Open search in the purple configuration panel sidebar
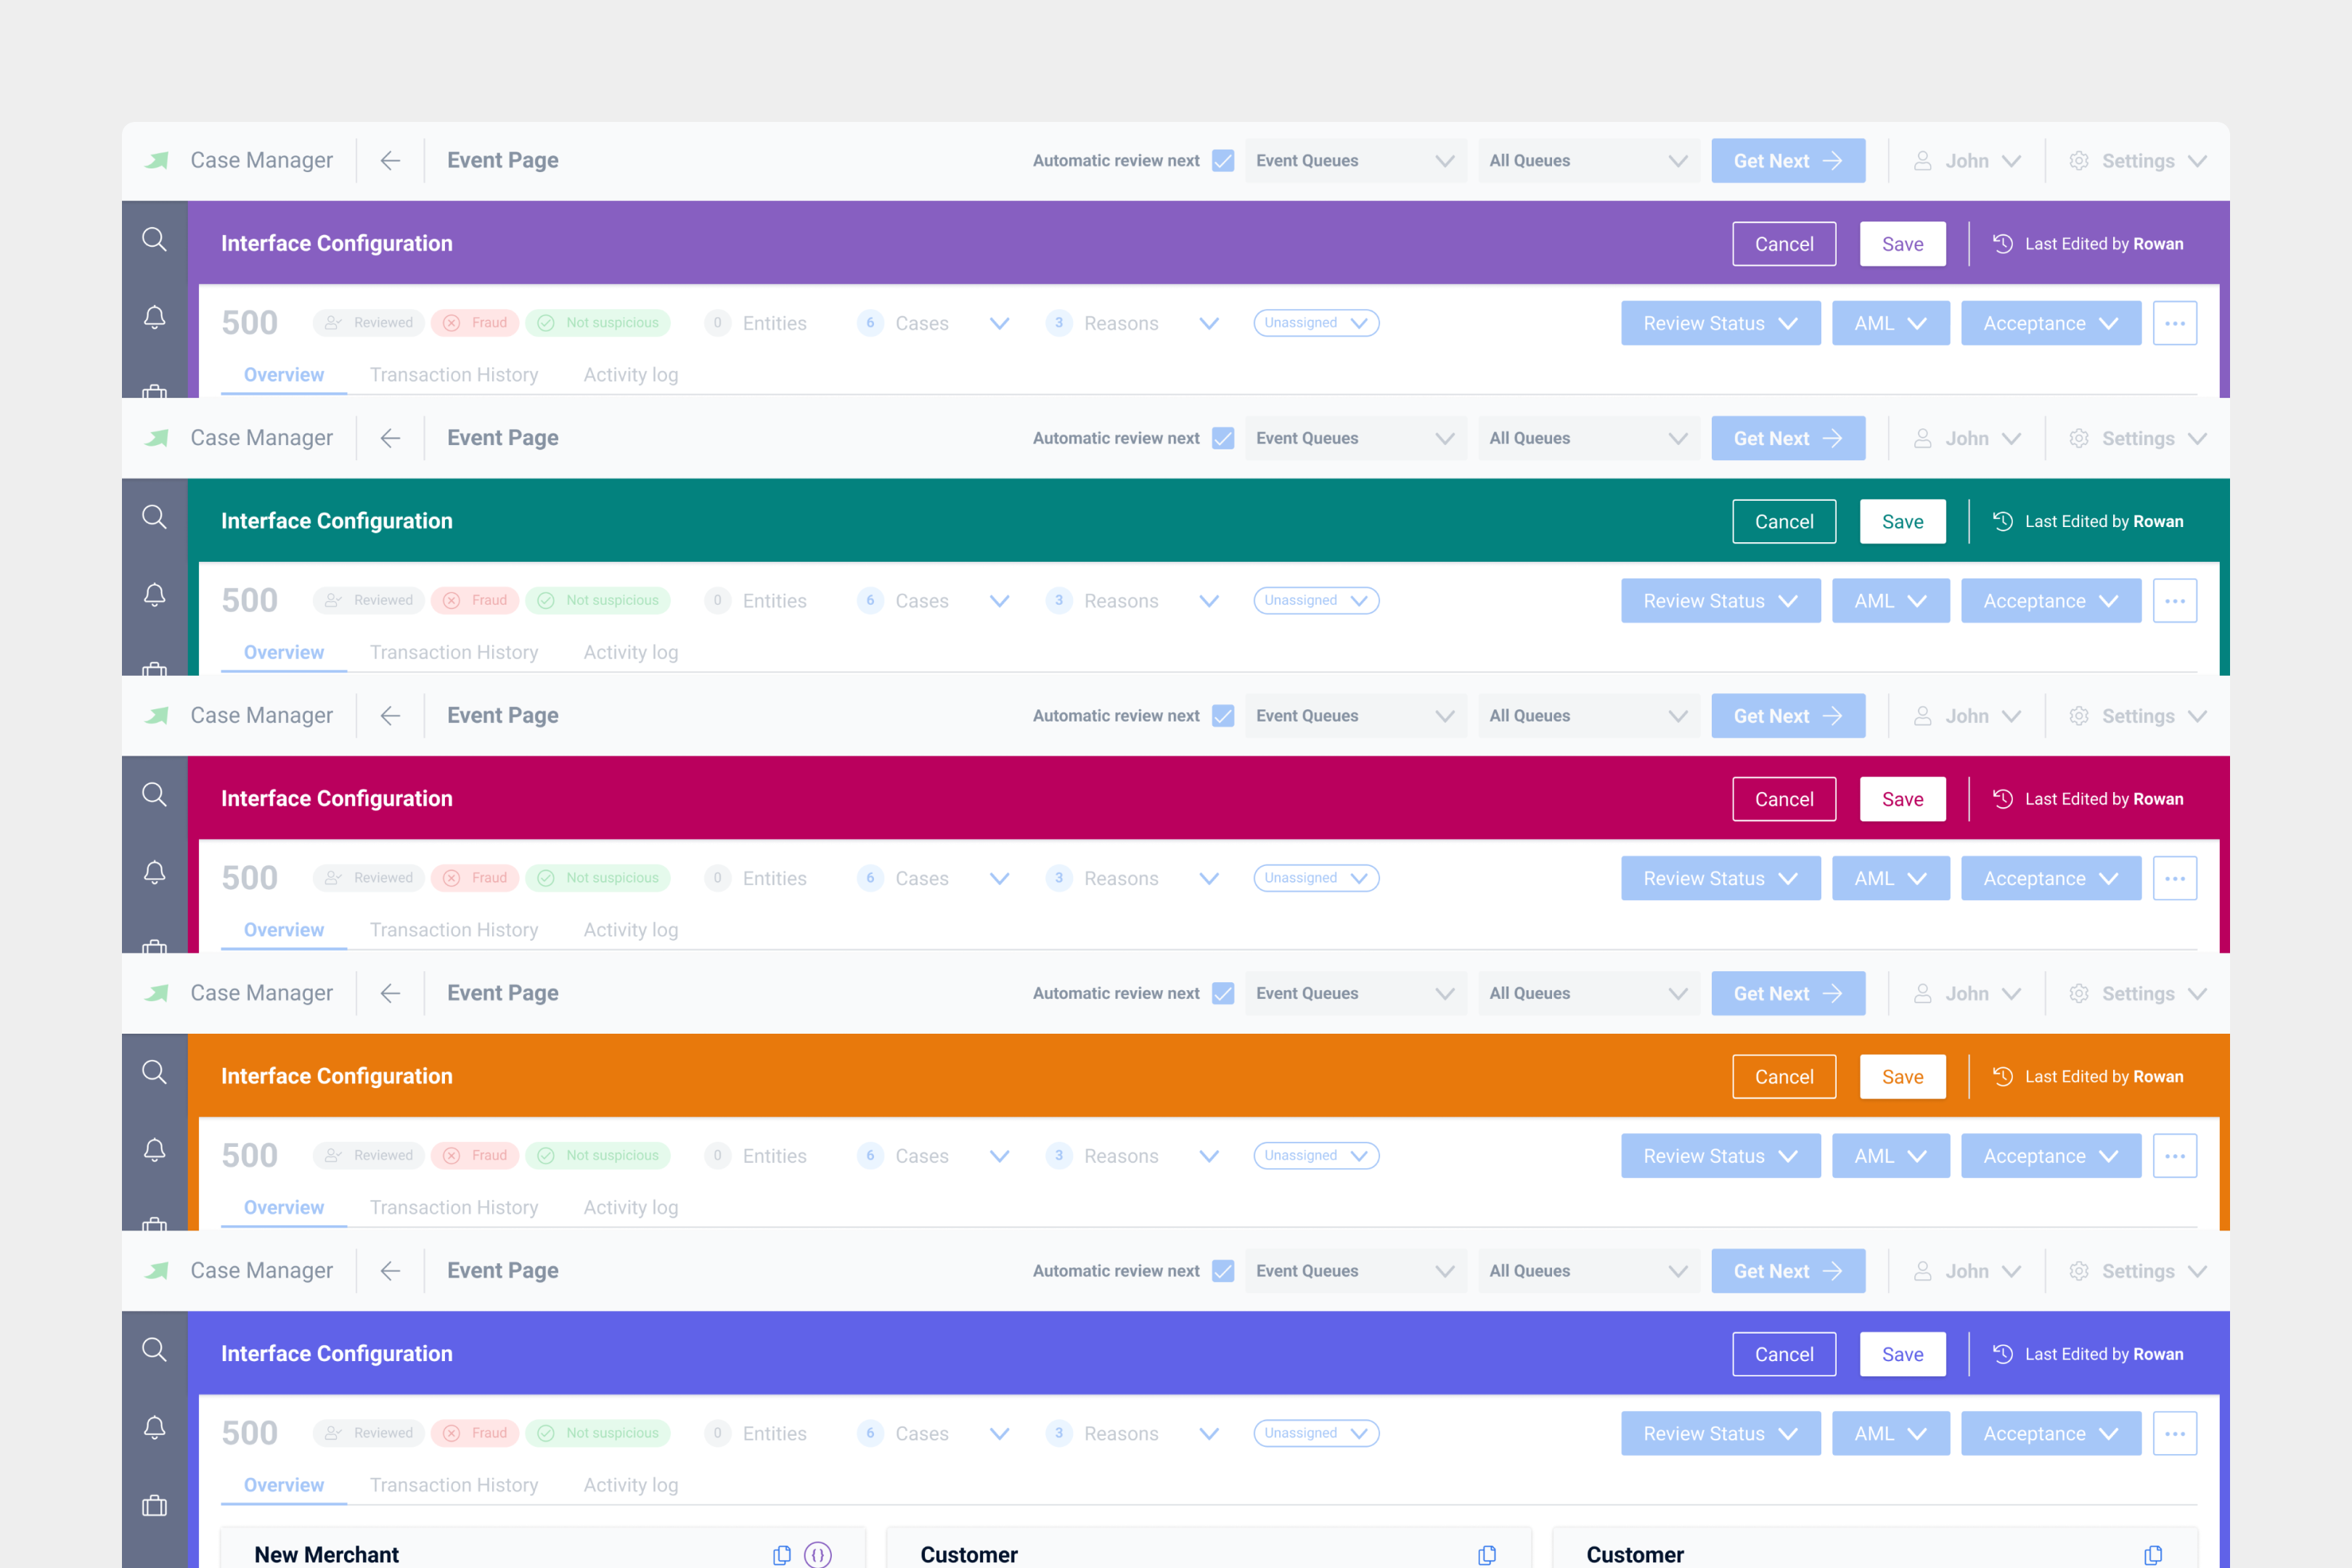This screenshot has height=1568, width=2352. click(154, 239)
